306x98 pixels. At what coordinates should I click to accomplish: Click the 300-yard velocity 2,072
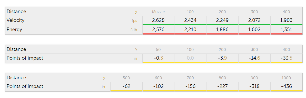click(x=254, y=20)
